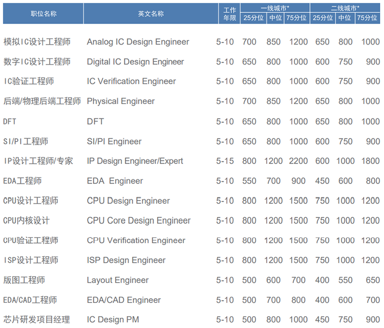Select the CPU Core Design Engineer cell
The width and height of the screenshot is (384, 328).
[x=138, y=221]
